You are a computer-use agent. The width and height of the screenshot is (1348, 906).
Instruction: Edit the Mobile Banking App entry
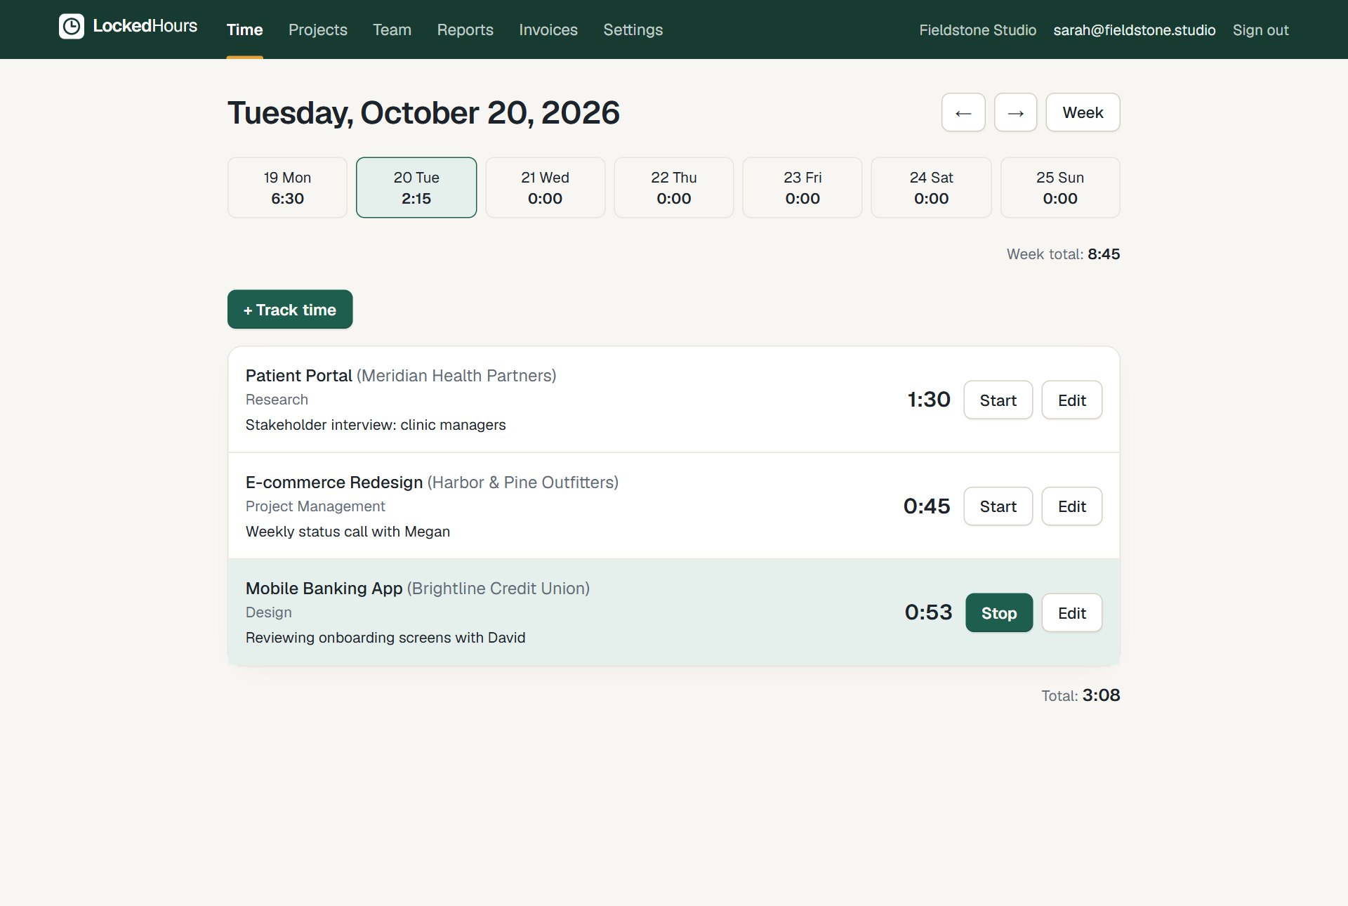[1071, 612]
